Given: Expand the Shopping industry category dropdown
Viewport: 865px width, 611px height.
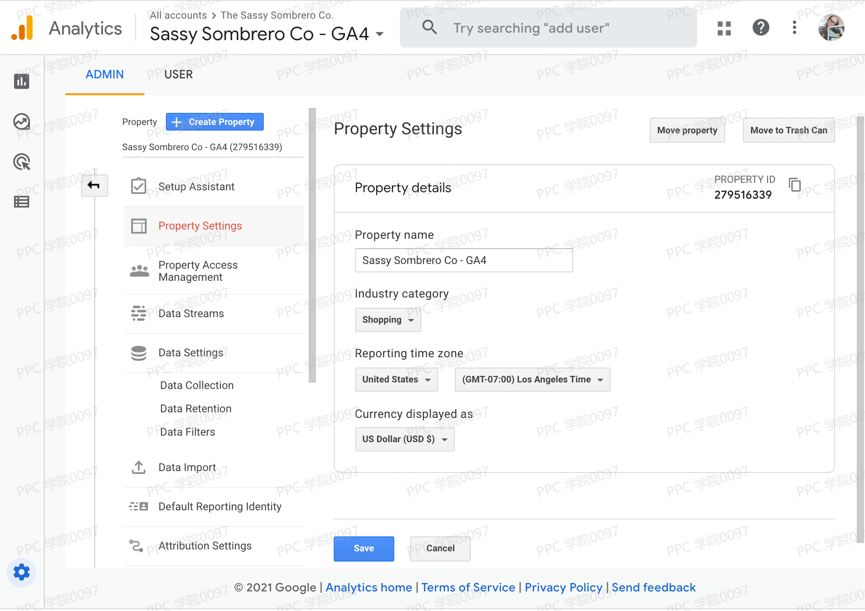Looking at the screenshot, I should click(x=388, y=320).
